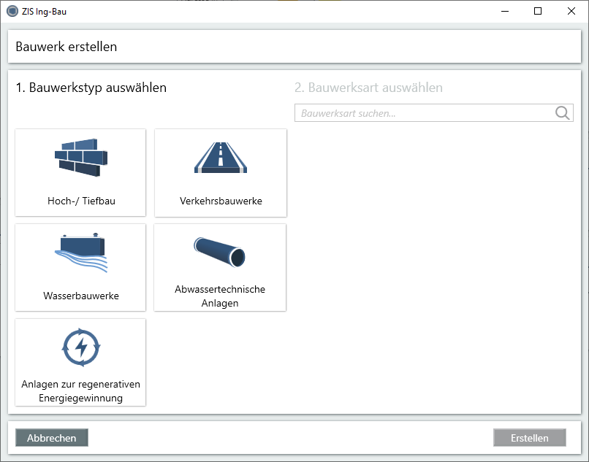Click the '2. Bauwerksart auswählen' heading
This screenshot has width=589, height=462.
click(368, 88)
